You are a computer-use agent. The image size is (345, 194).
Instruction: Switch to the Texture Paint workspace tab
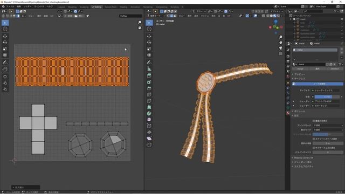click(x=111, y=7)
